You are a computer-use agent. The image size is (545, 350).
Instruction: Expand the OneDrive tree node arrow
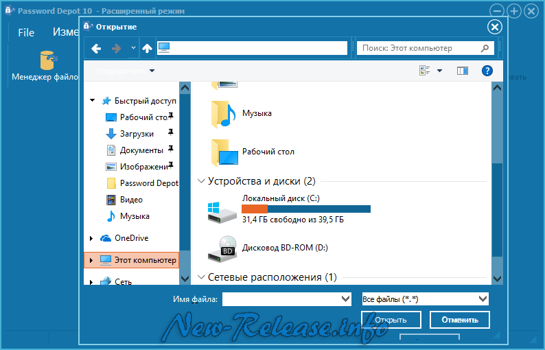tap(91, 238)
